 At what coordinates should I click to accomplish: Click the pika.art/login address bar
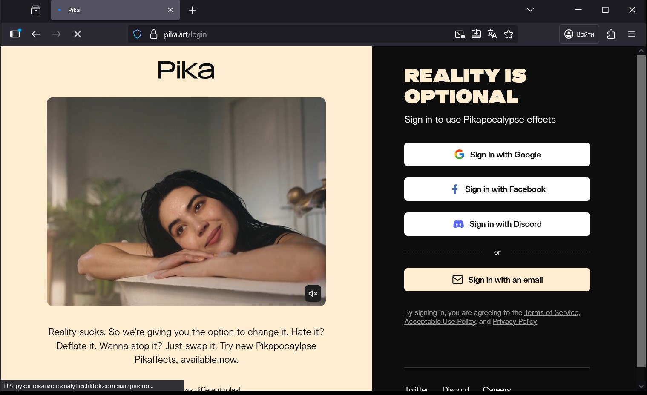point(298,34)
